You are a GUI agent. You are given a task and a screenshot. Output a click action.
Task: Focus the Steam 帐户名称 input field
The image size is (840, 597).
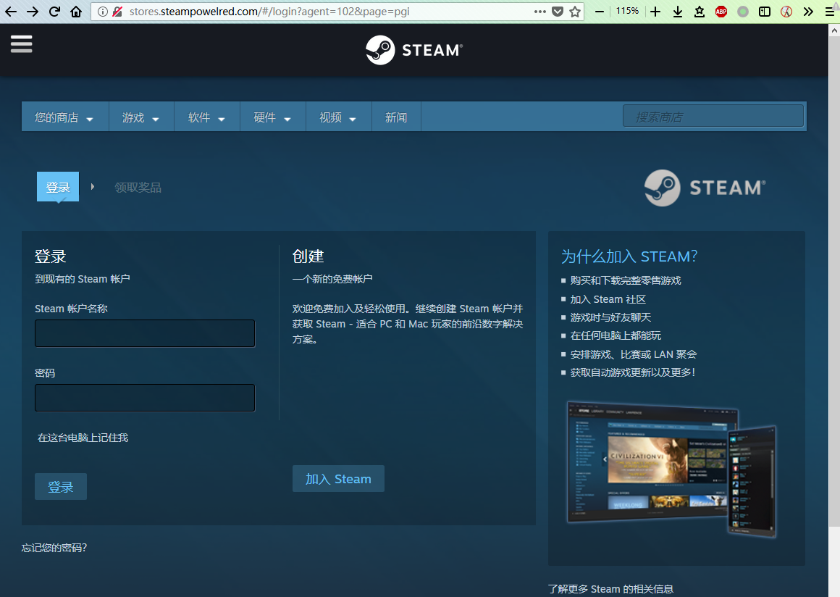pyautogui.click(x=145, y=333)
